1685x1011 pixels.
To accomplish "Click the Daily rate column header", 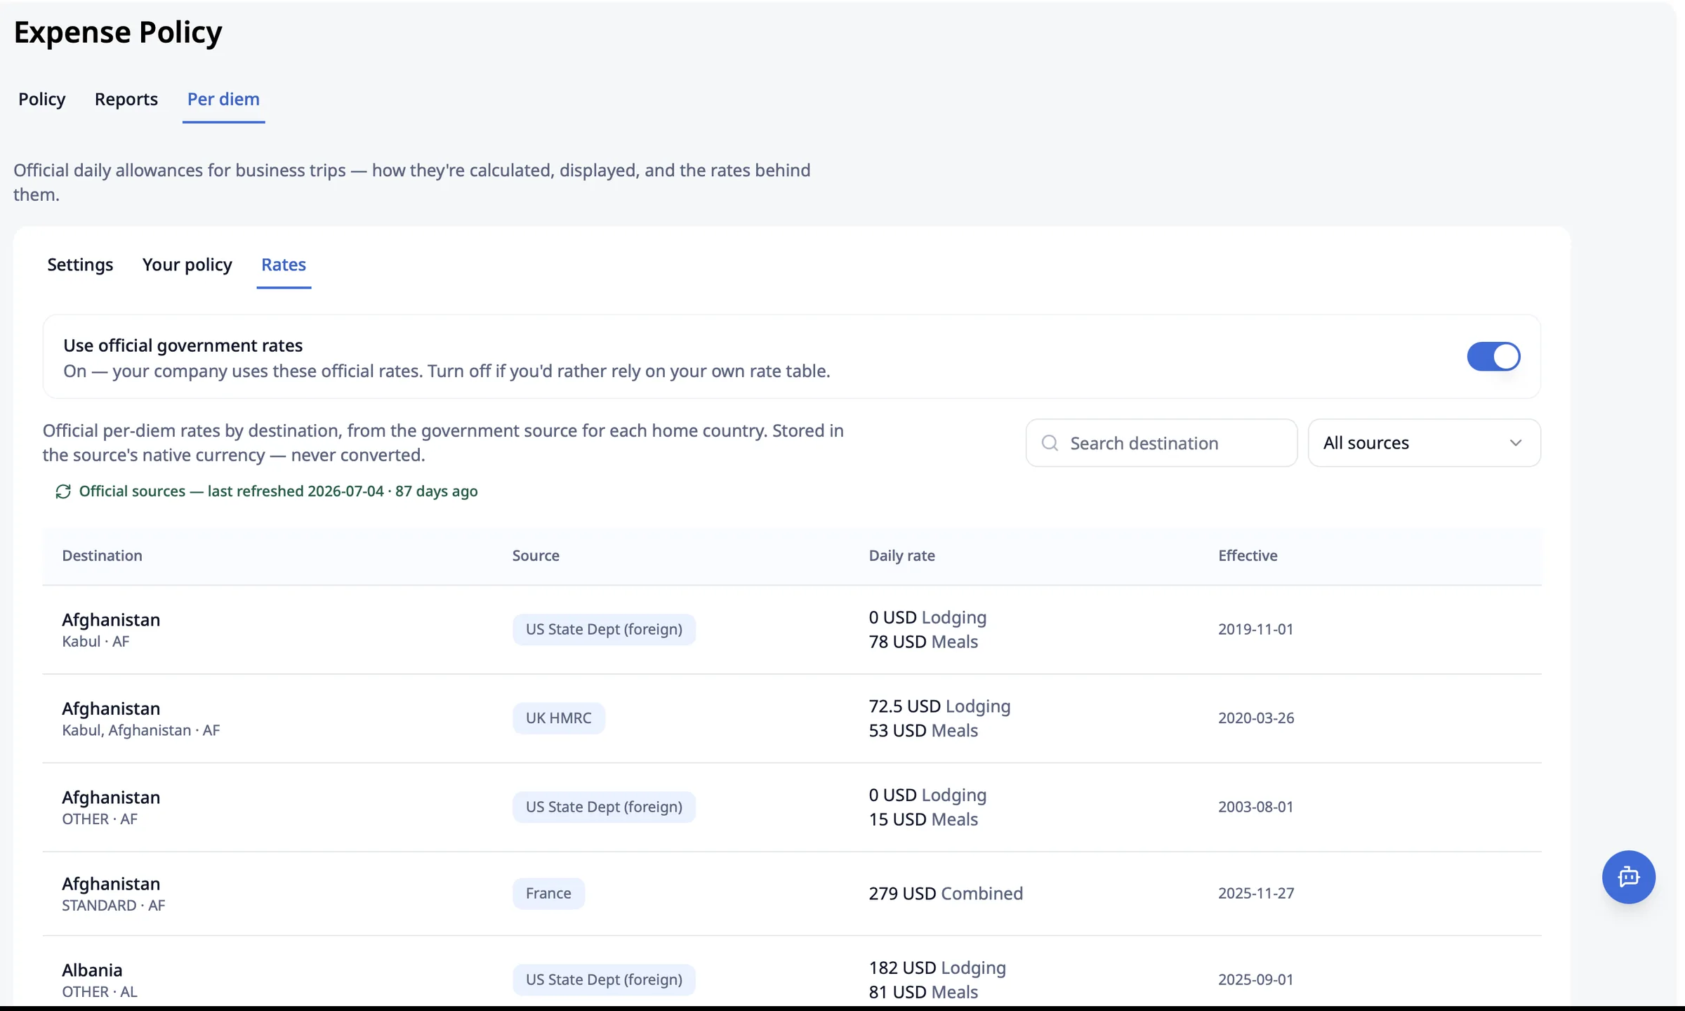I will tap(901, 555).
